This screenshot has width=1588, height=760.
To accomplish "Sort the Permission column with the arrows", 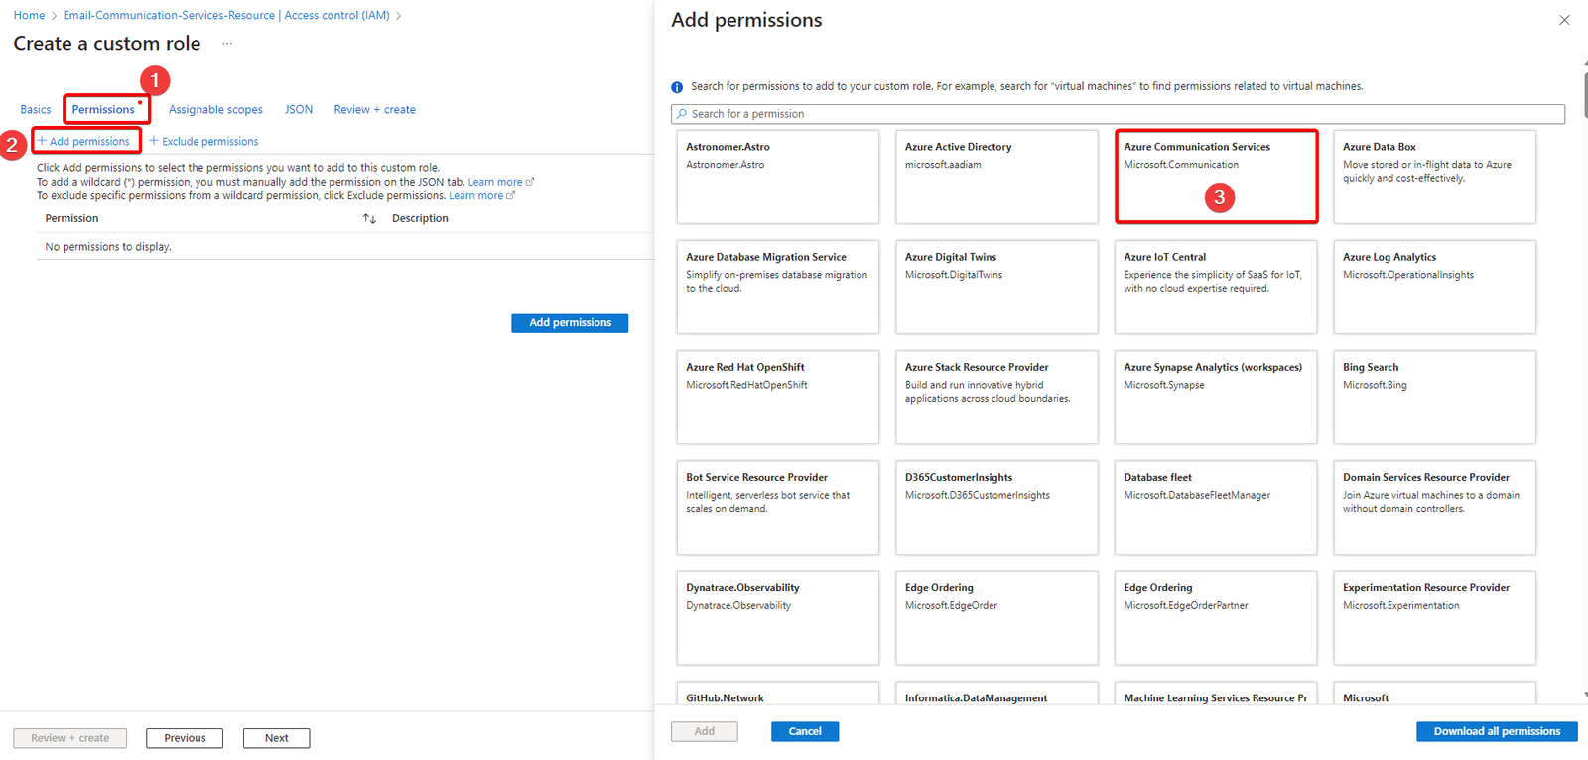I will (x=369, y=218).
